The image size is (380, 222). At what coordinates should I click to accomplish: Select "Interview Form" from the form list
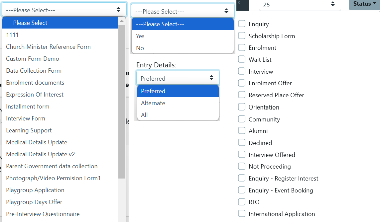point(26,118)
